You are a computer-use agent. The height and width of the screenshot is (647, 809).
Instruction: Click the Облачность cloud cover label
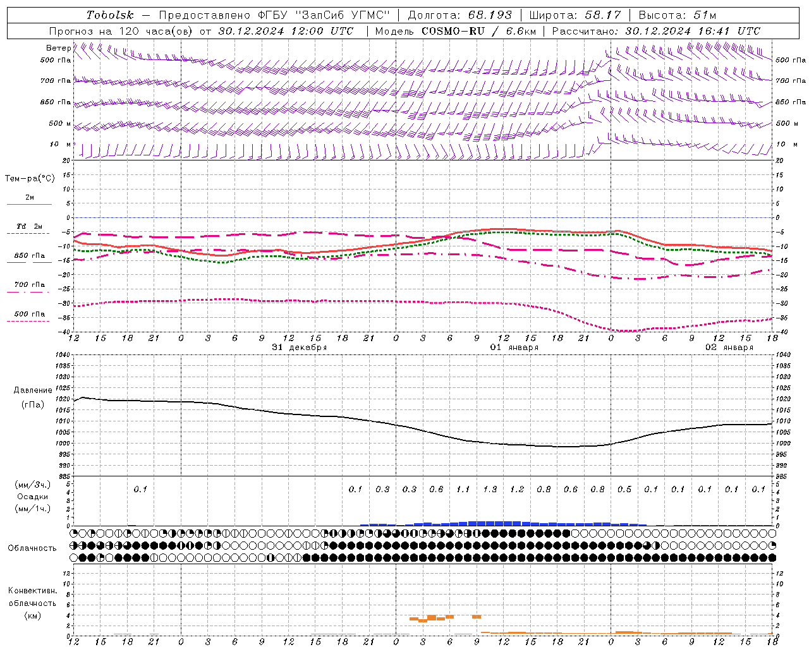(x=32, y=548)
